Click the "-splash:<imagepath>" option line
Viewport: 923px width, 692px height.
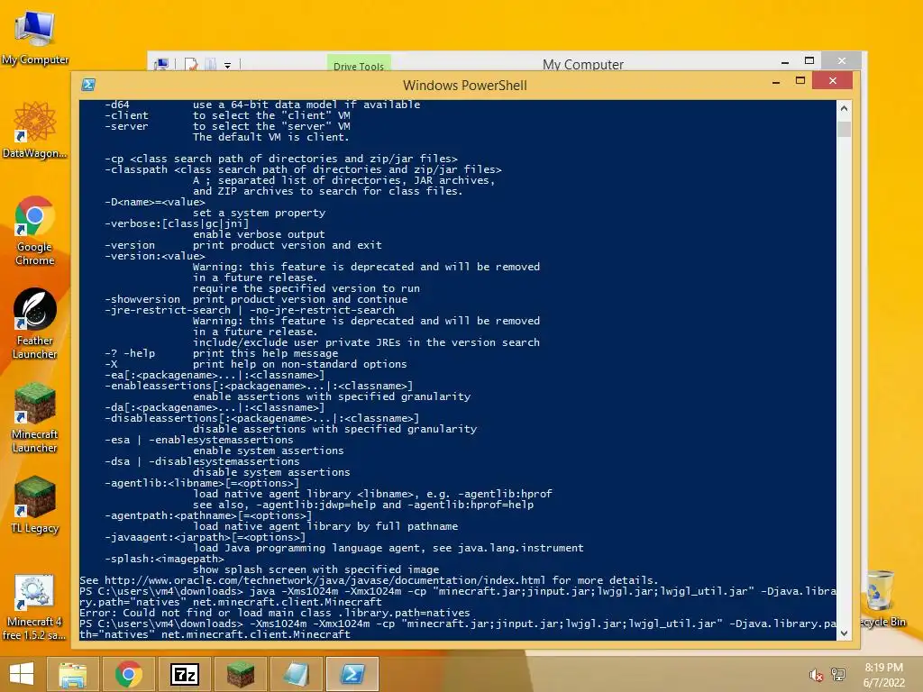164,559
